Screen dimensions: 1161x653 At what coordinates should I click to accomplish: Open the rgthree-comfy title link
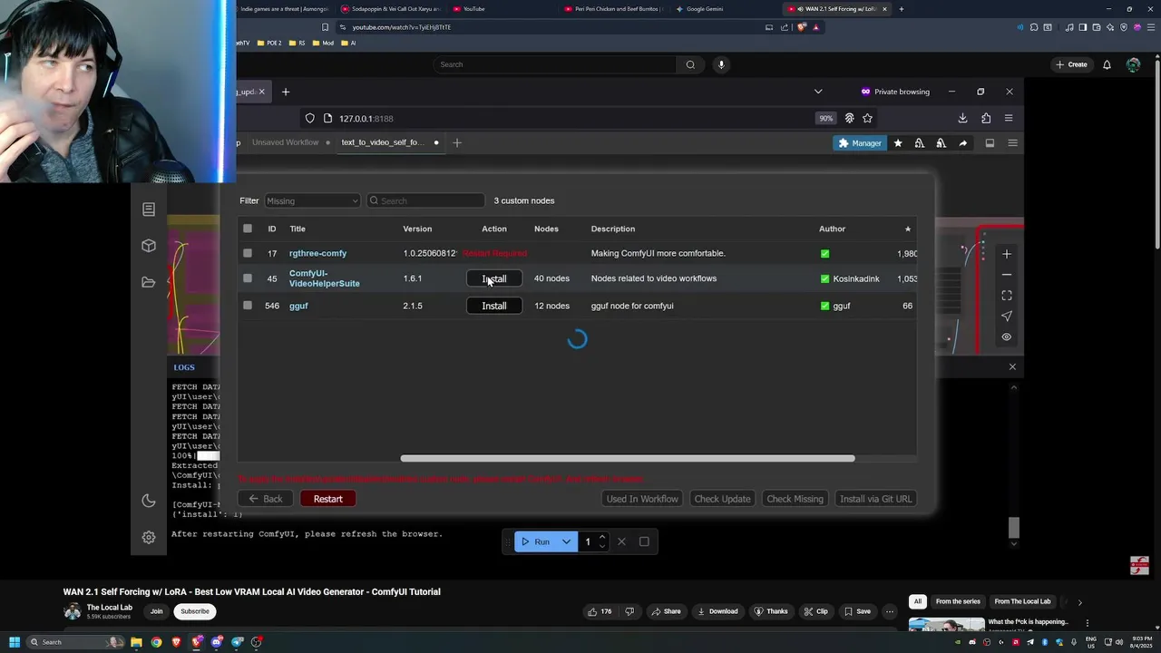pos(317,253)
